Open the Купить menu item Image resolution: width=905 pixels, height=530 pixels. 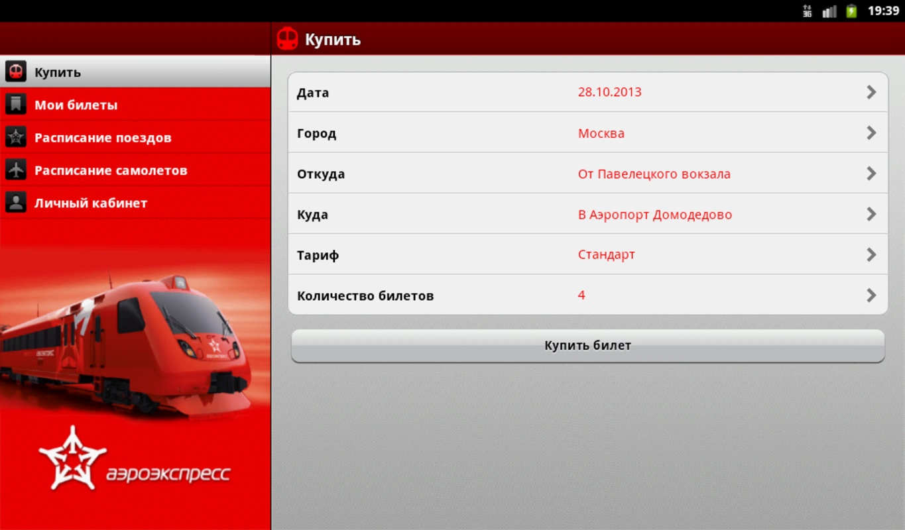pyautogui.click(x=135, y=72)
